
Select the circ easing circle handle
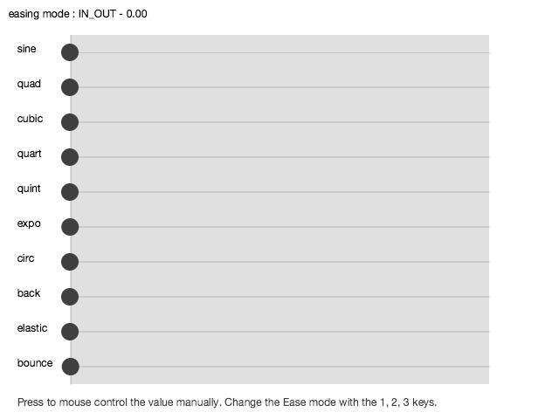click(70, 262)
